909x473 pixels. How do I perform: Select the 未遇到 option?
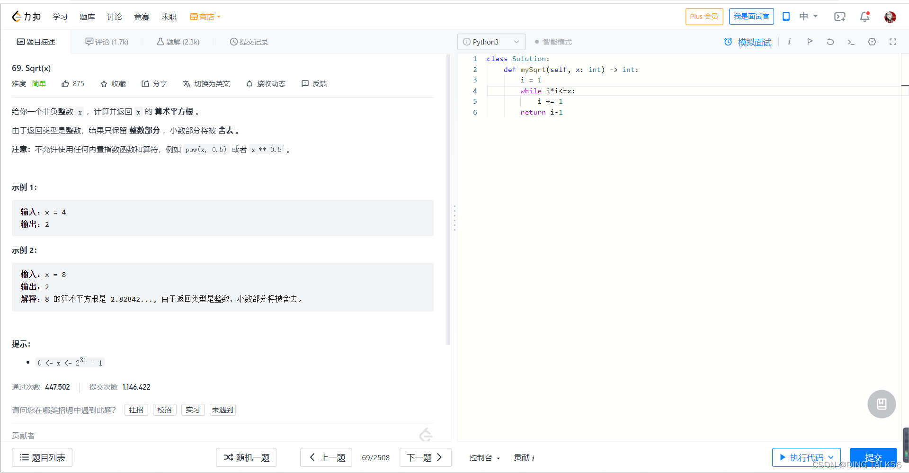coord(223,410)
